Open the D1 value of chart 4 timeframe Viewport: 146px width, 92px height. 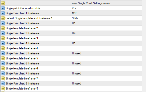107,43
